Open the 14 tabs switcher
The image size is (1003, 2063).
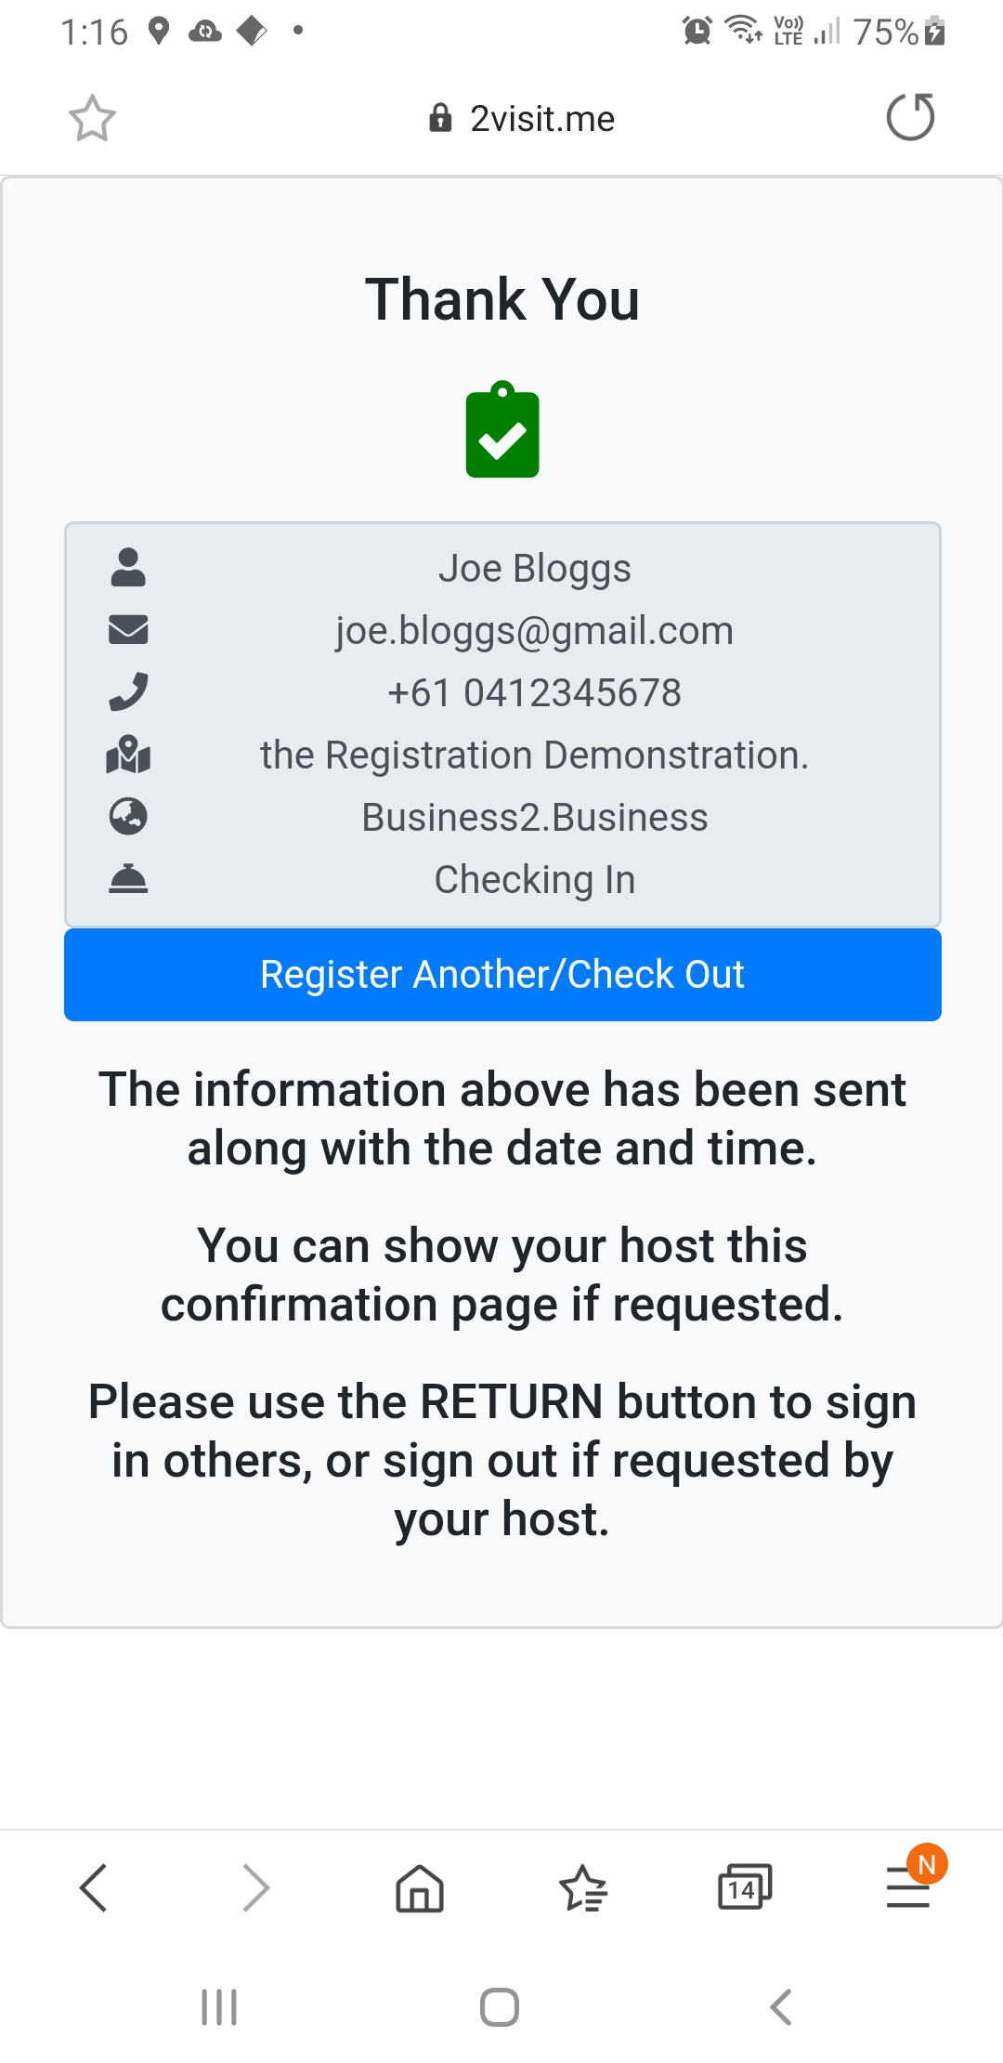click(745, 1887)
